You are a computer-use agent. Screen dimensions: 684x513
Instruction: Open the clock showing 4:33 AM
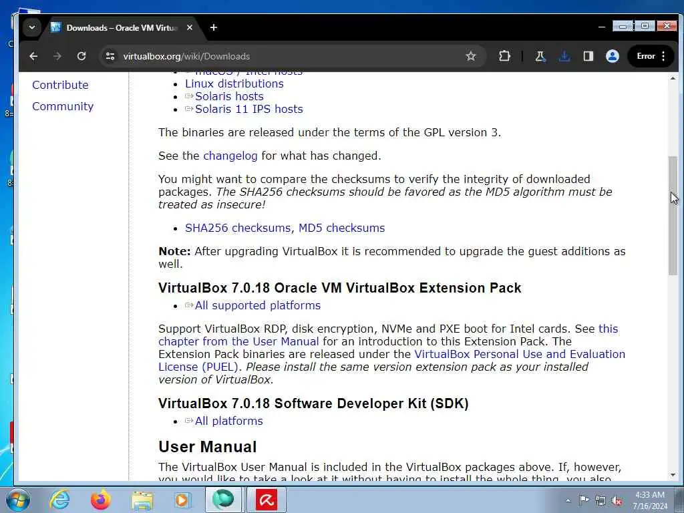pos(650,500)
